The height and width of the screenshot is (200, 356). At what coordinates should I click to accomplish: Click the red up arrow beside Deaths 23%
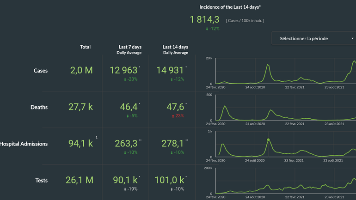click(x=172, y=116)
